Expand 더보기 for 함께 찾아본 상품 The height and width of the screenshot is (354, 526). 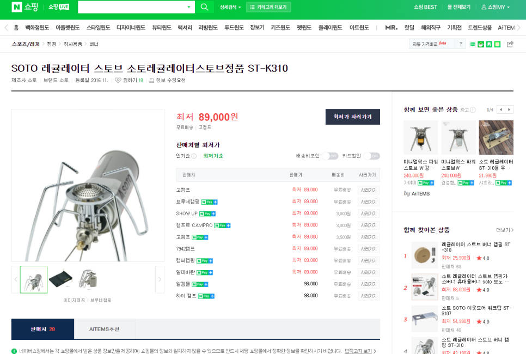505,230
